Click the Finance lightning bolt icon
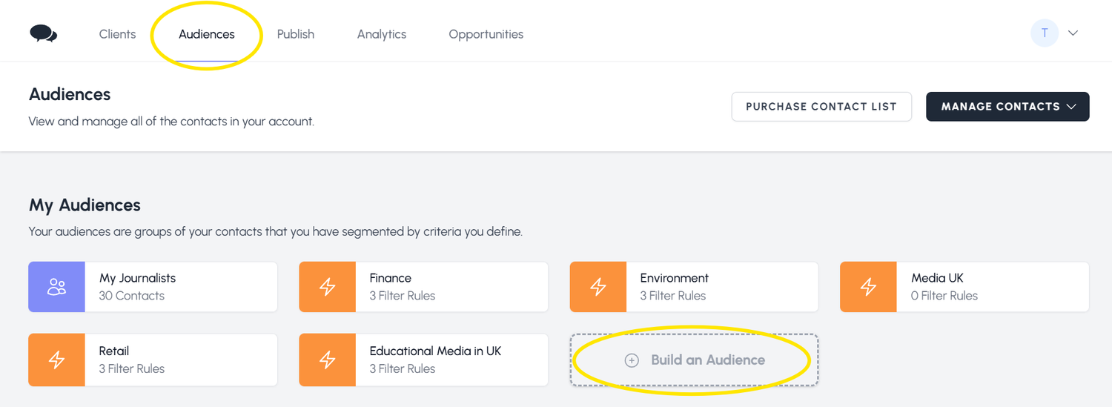The height and width of the screenshot is (407, 1112). [x=328, y=287]
